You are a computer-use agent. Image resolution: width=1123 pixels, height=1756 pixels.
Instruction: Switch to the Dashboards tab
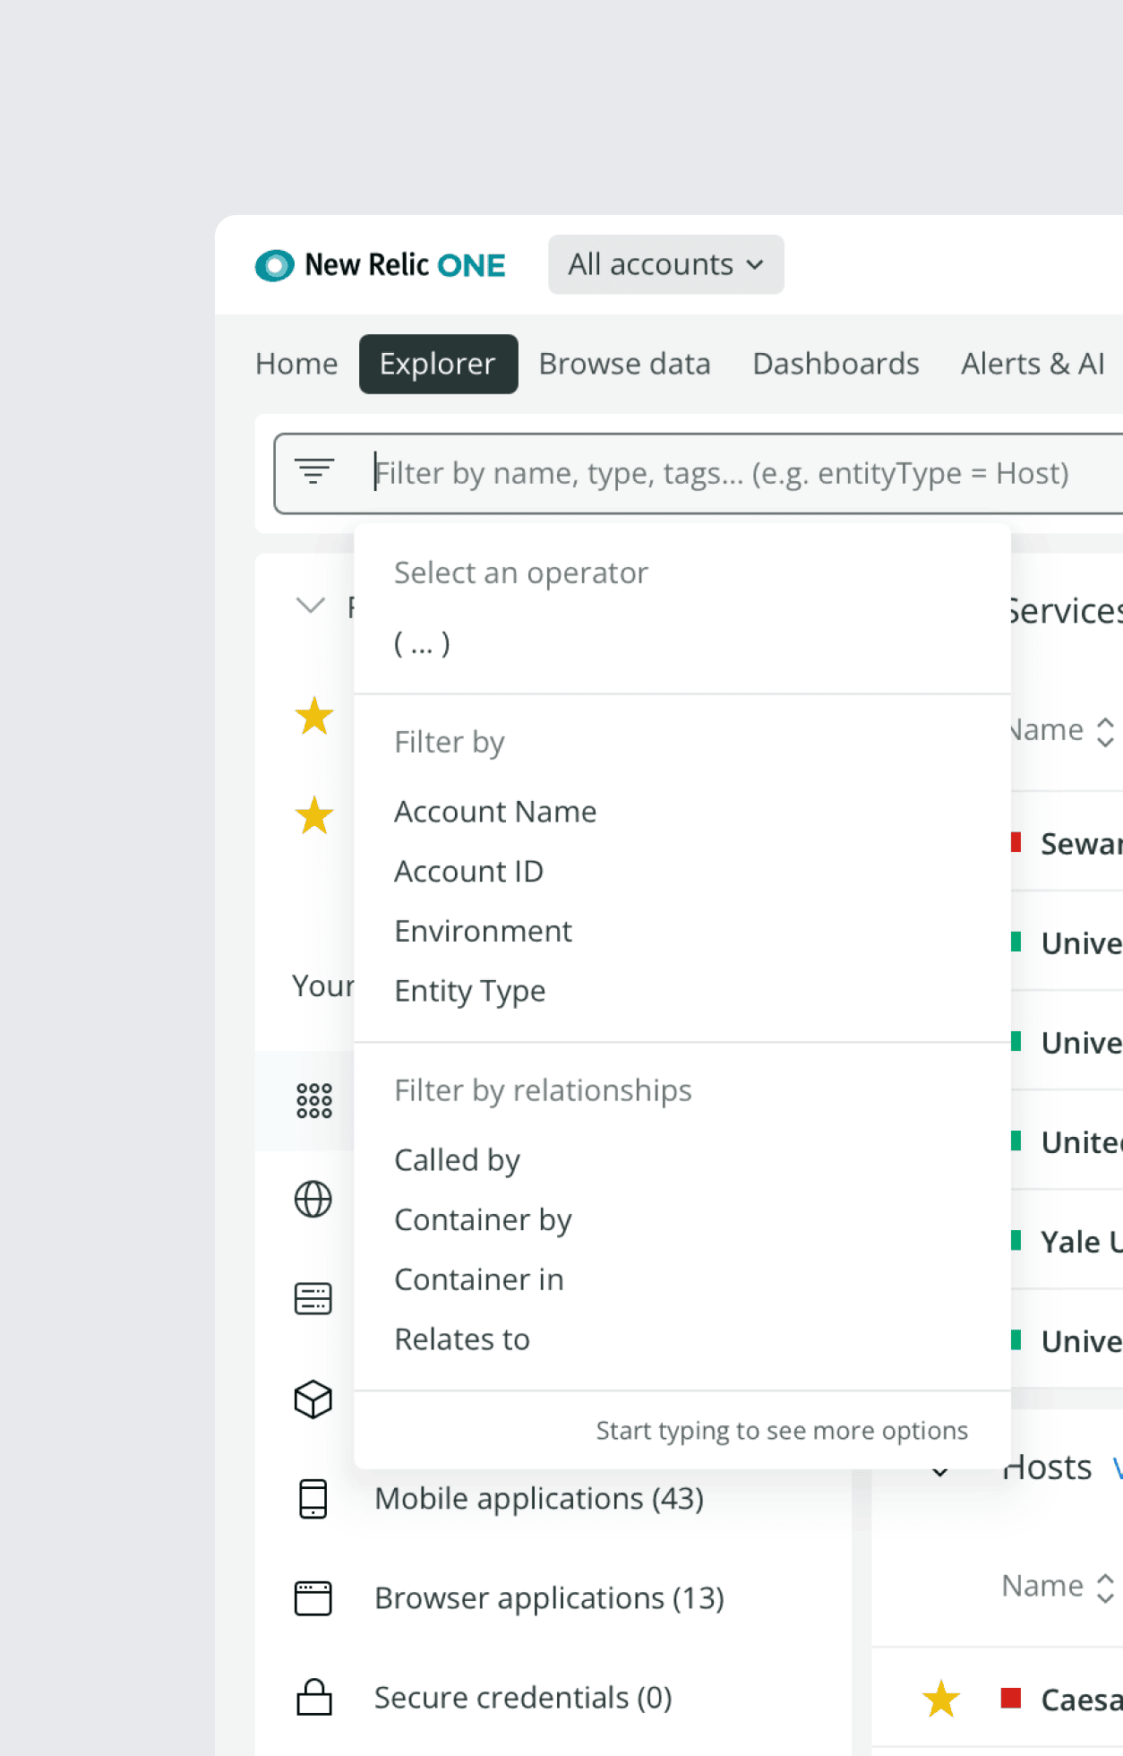(836, 364)
